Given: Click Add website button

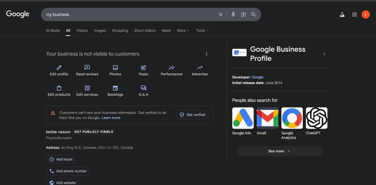Looking at the screenshot, I should pyautogui.click(x=62, y=182).
